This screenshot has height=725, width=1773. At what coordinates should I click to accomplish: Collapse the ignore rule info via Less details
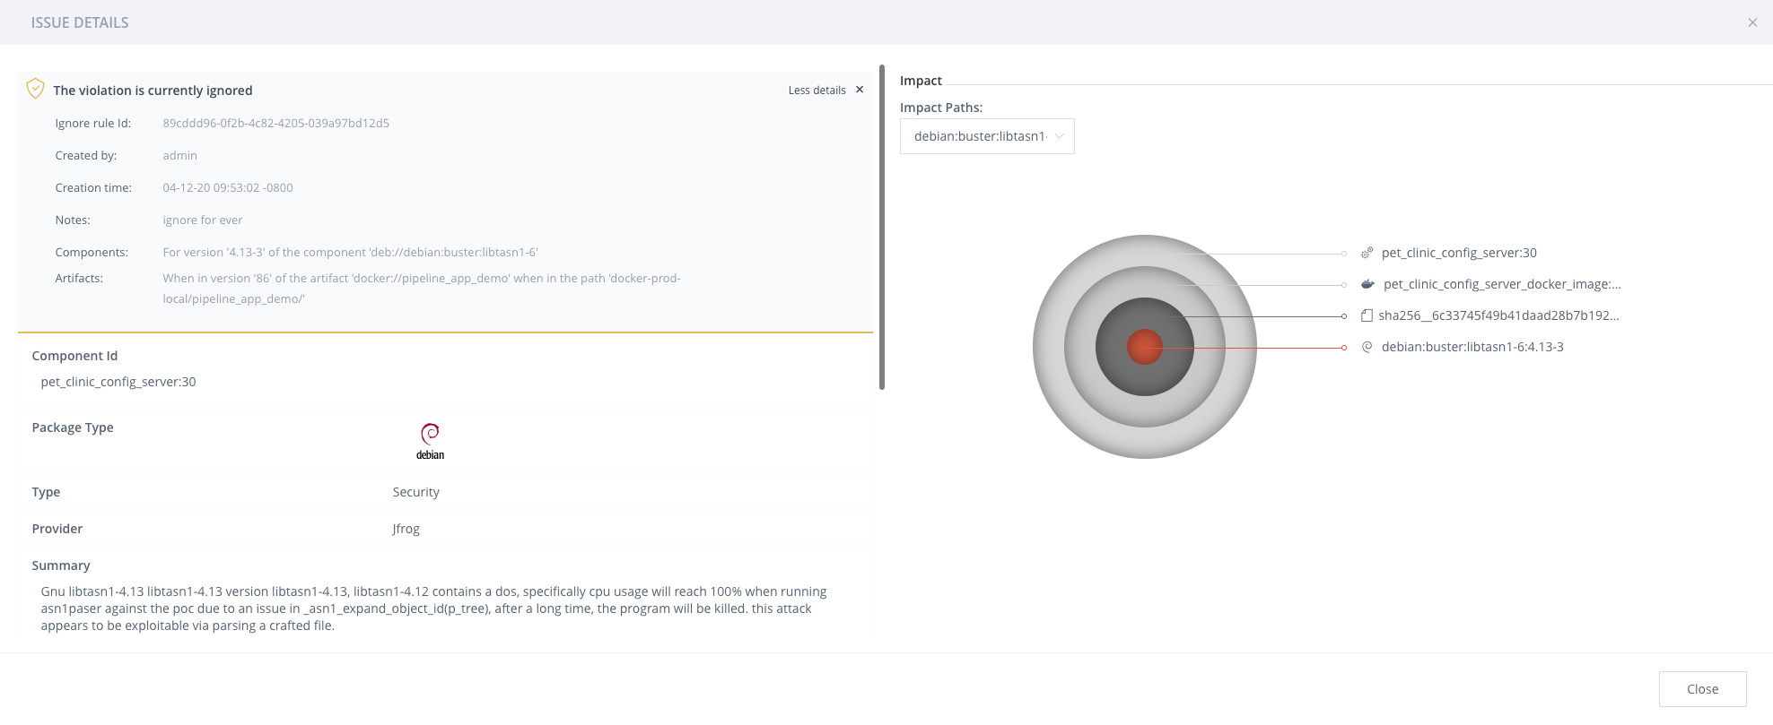coord(817,91)
